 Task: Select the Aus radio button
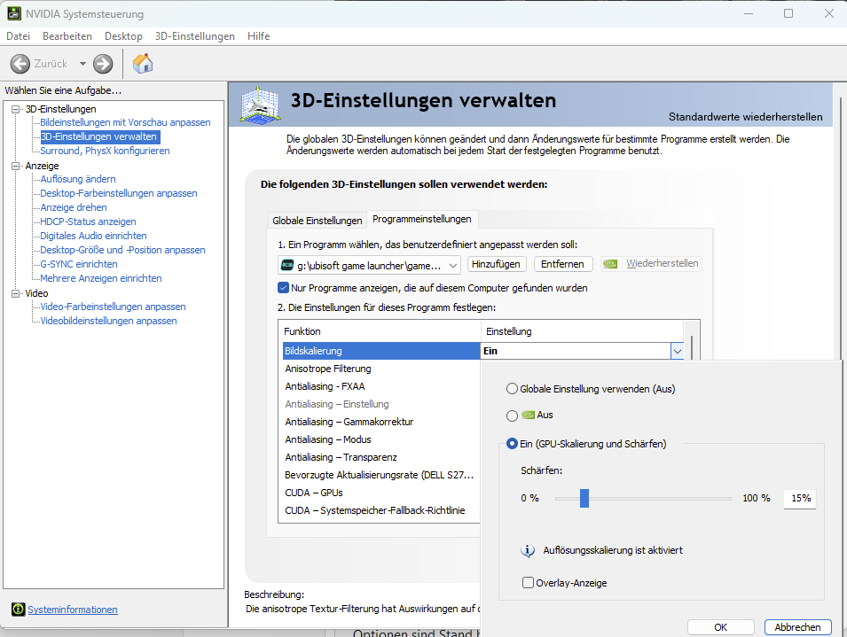tap(512, 416)
